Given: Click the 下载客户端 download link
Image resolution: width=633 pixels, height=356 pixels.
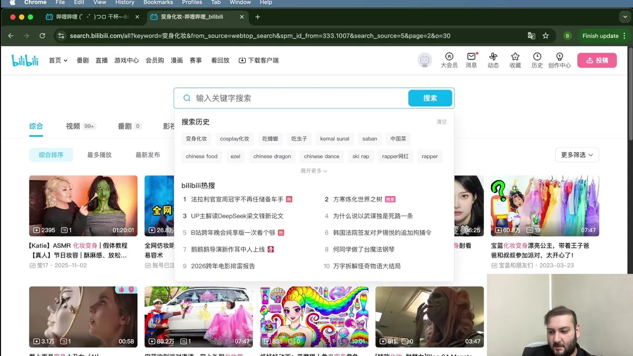Looking at the screenshot, I should coord(259,60).
